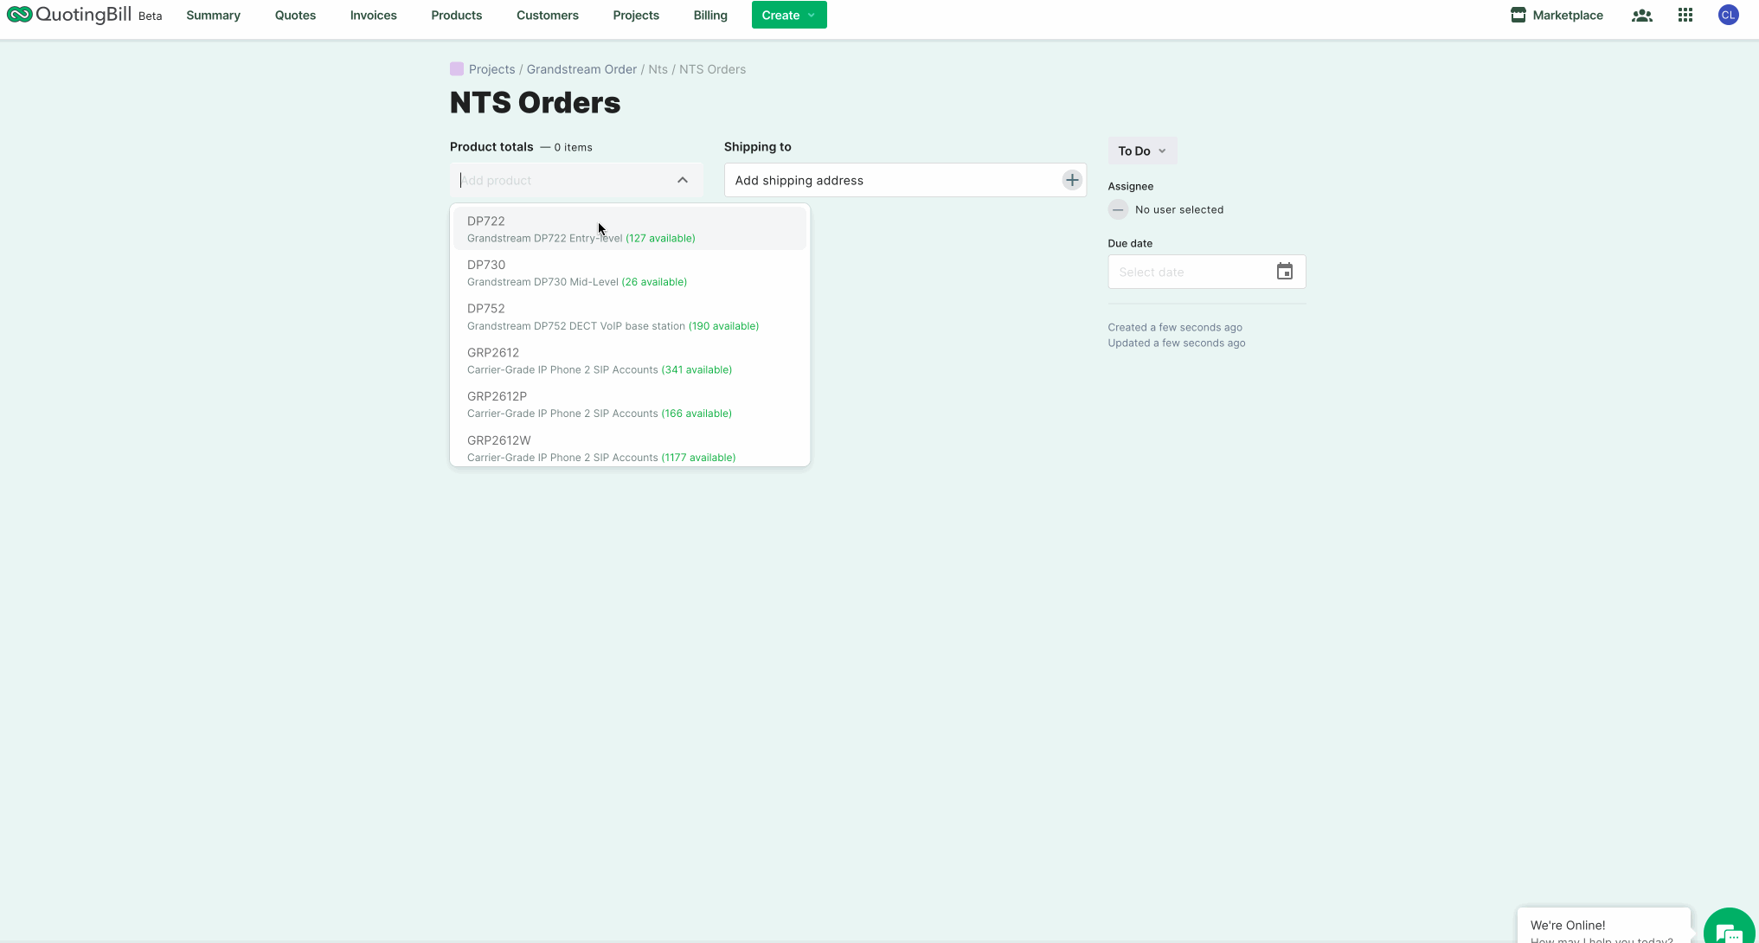Image resolution: width=1759 pixels, height=943 pixels.
Task: Go to the Grandstream Order breadcrumb link
Action: [581, 69]
